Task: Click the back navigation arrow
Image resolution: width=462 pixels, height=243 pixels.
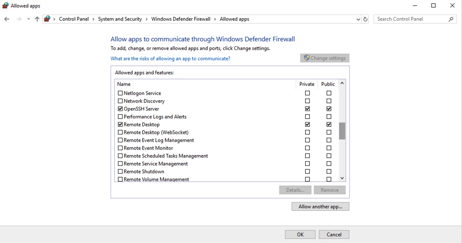Action: pos(7,19)
